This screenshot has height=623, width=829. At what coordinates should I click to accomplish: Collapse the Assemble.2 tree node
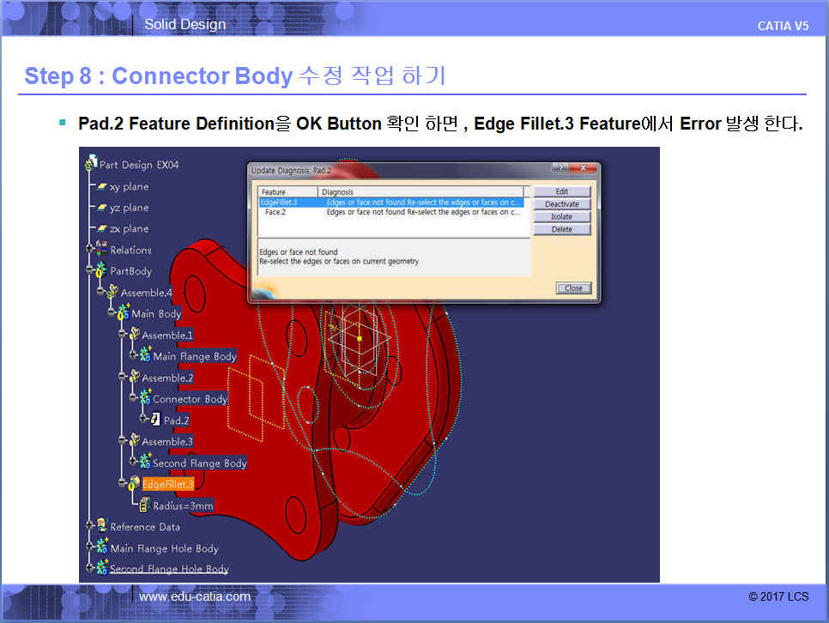[x=122, y=378]
